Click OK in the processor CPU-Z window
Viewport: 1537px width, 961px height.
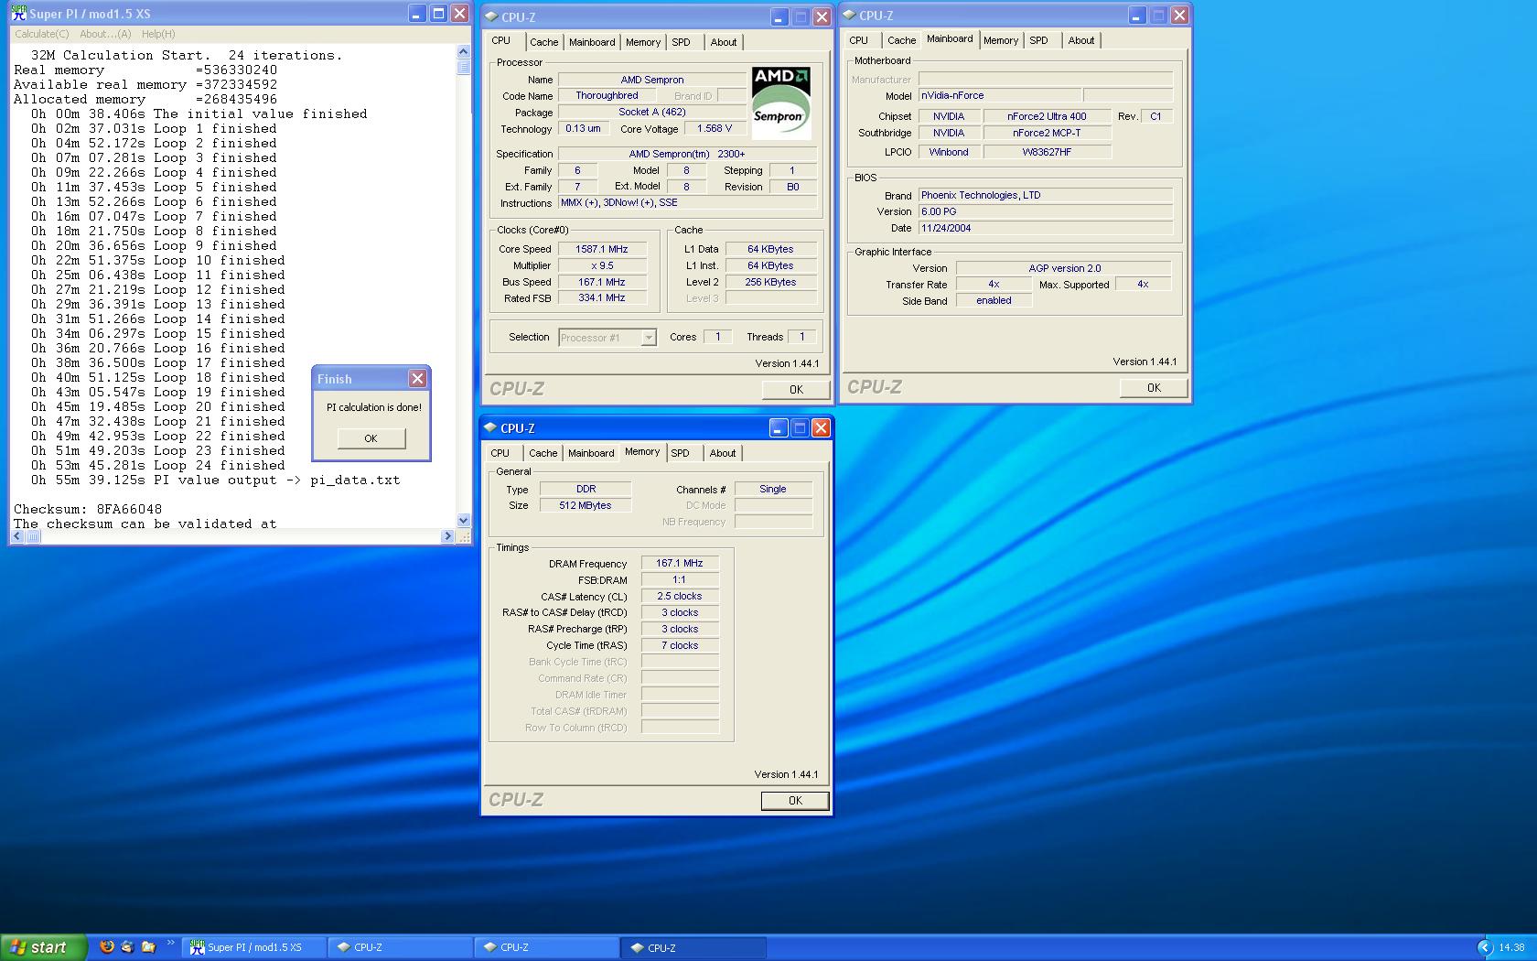pyautogui.click(x=796, y=390)
